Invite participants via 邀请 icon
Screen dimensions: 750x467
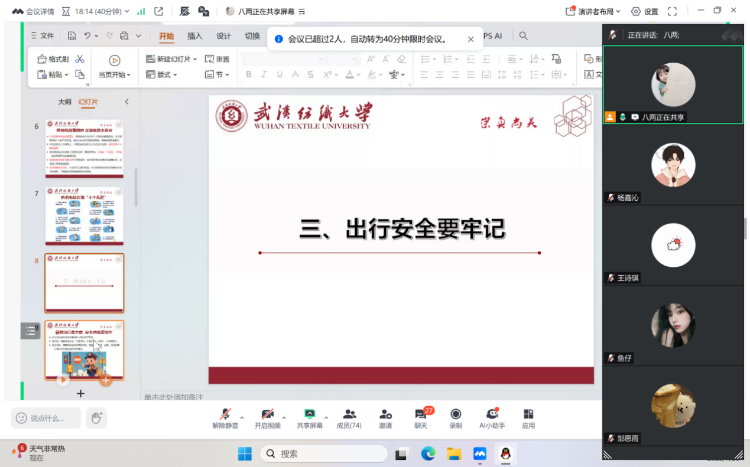pos(385,418)
